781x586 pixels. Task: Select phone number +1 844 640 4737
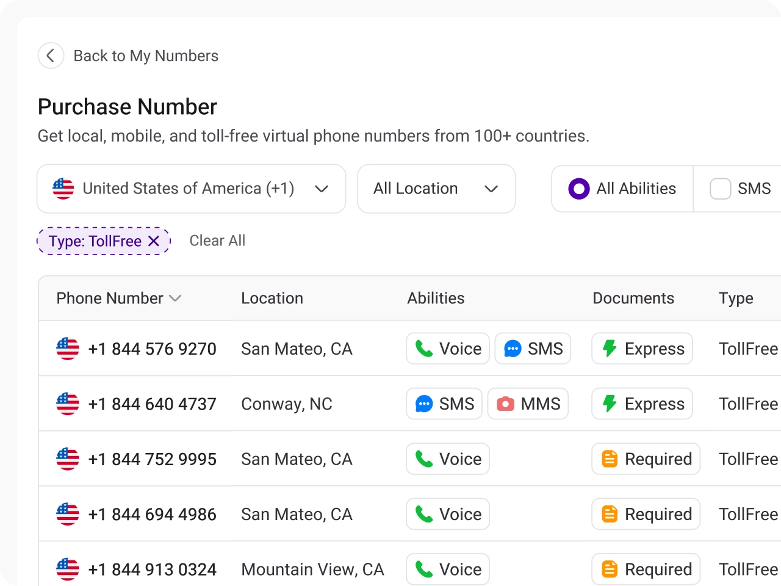click(153, 403)
